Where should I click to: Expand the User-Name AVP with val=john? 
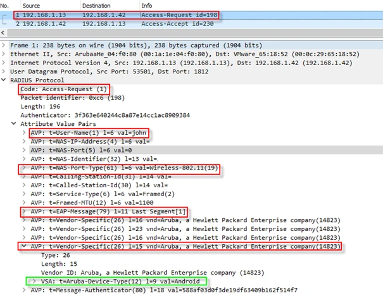24,133
